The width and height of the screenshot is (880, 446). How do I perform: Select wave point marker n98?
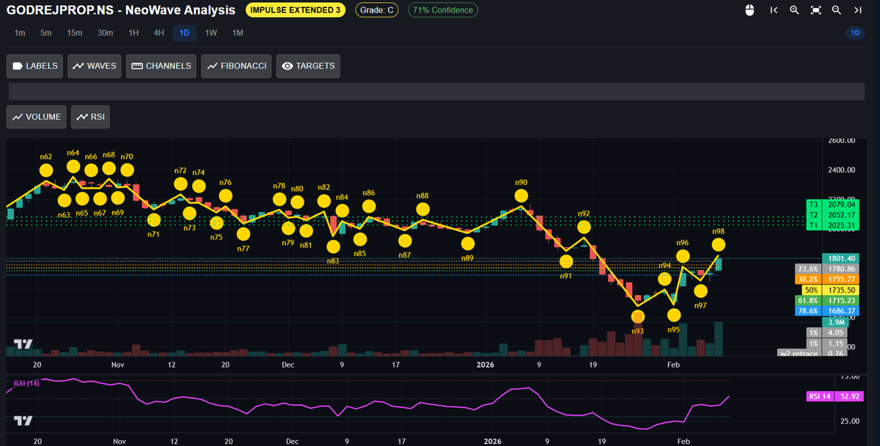coord(719,245)
